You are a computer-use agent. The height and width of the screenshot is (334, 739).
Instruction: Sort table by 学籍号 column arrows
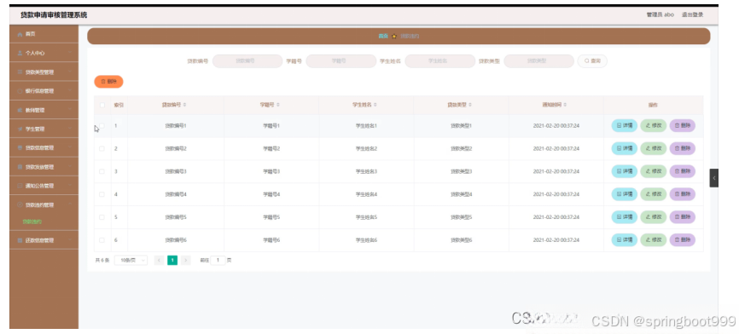pyautogui.click(x=278, y=105)
